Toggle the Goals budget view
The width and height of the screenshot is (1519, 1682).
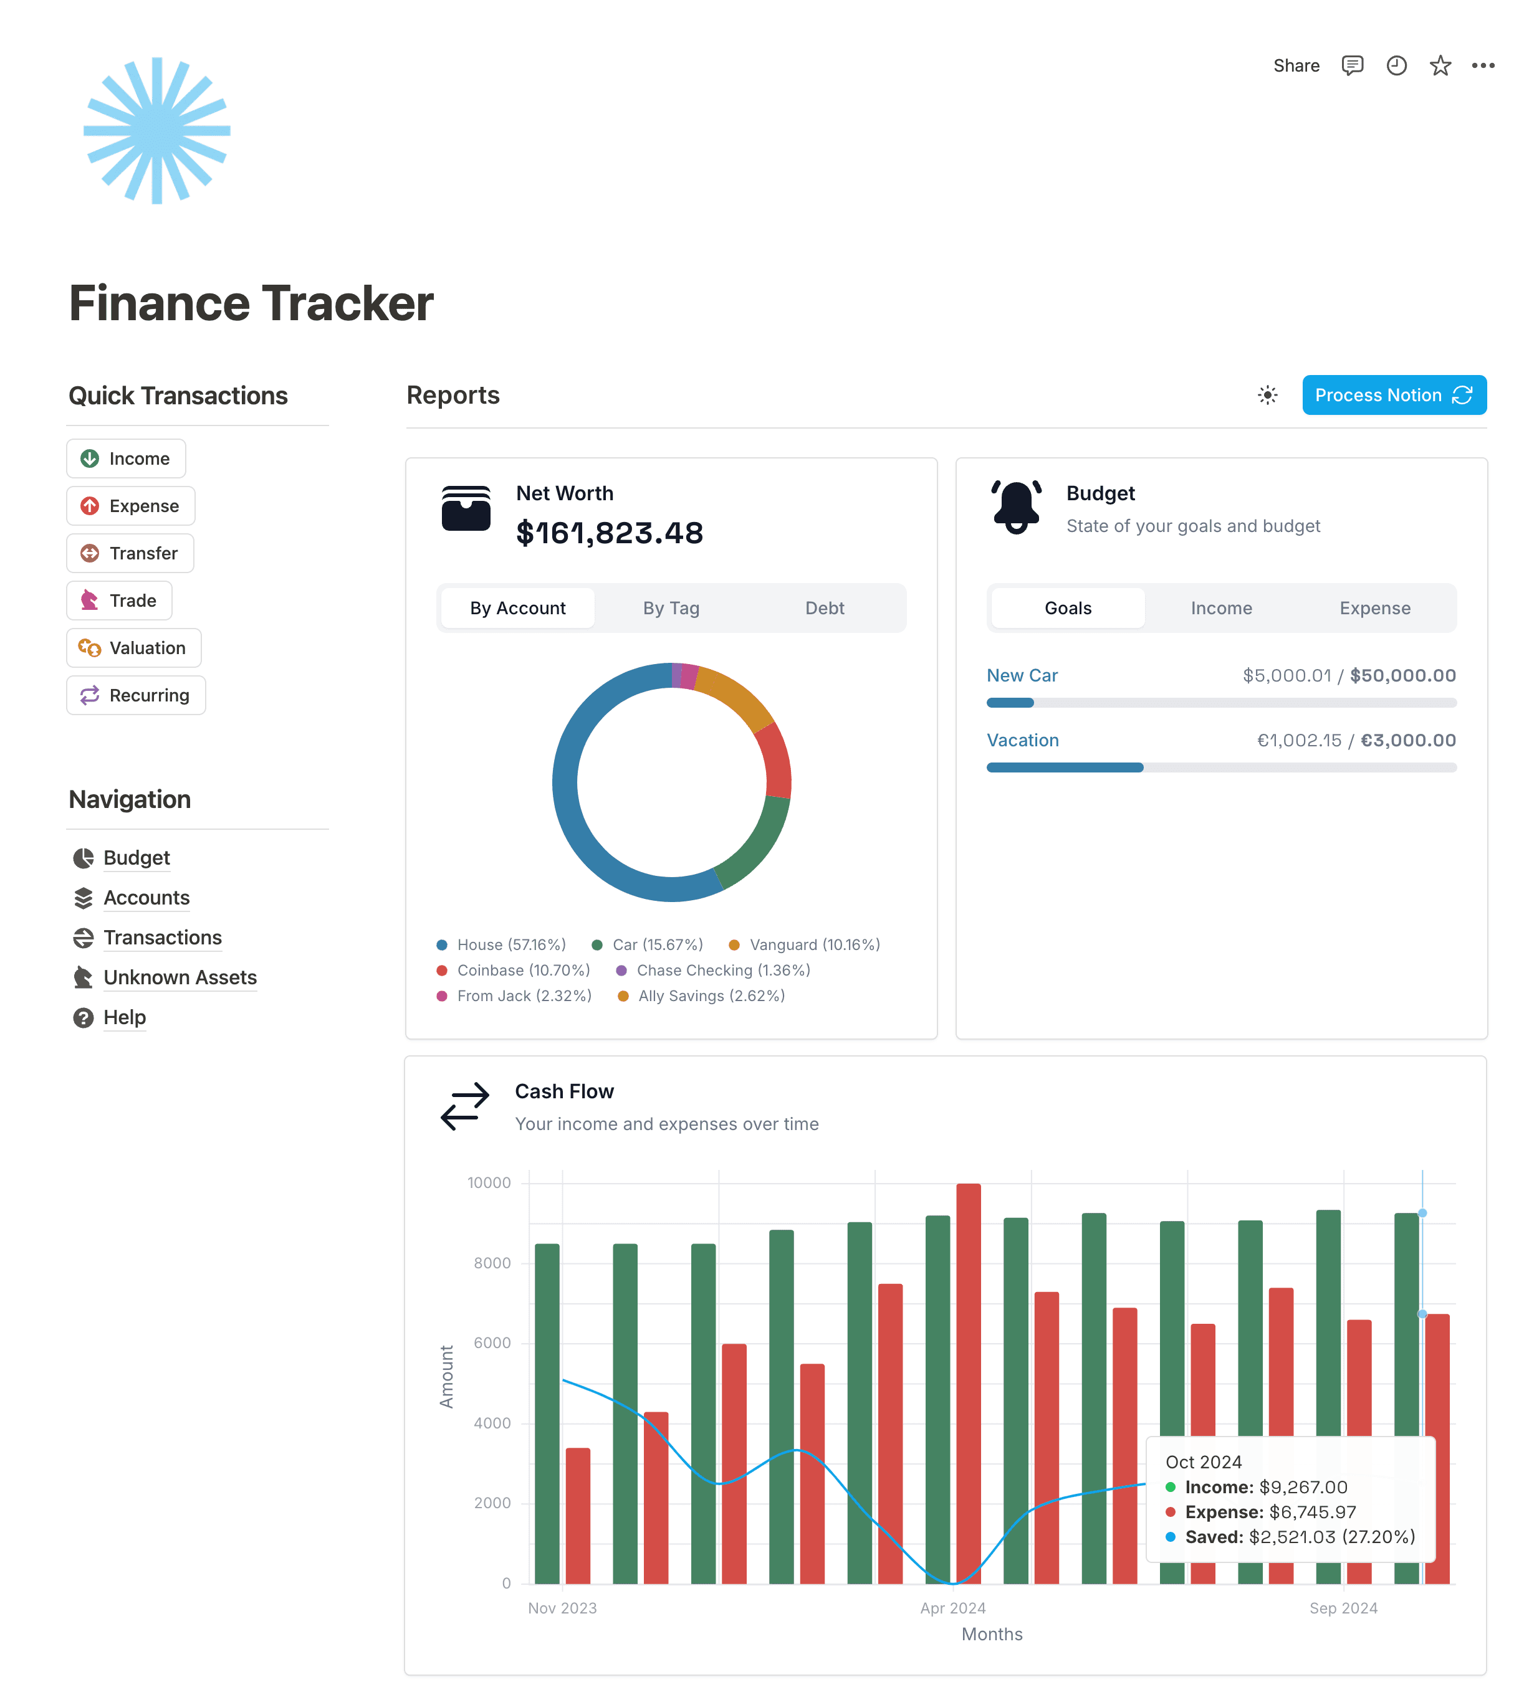[x=1065, y=607]
